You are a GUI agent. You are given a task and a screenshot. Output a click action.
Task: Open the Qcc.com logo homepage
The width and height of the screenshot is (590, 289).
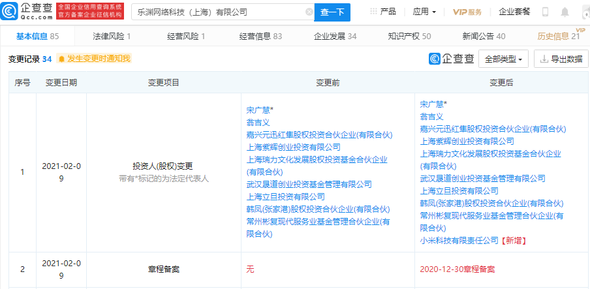[x=26, y=11]
